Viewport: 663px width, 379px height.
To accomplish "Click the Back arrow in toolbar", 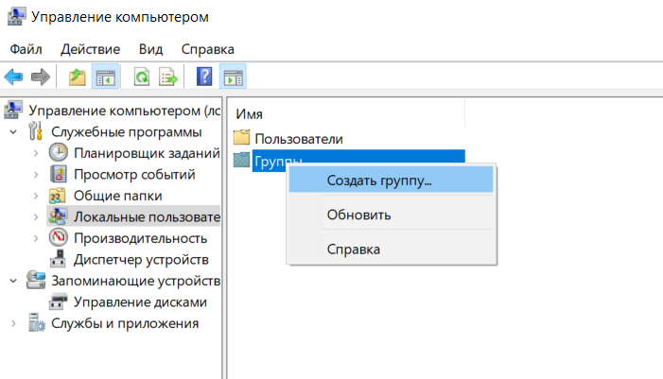I will pos(13,77).
